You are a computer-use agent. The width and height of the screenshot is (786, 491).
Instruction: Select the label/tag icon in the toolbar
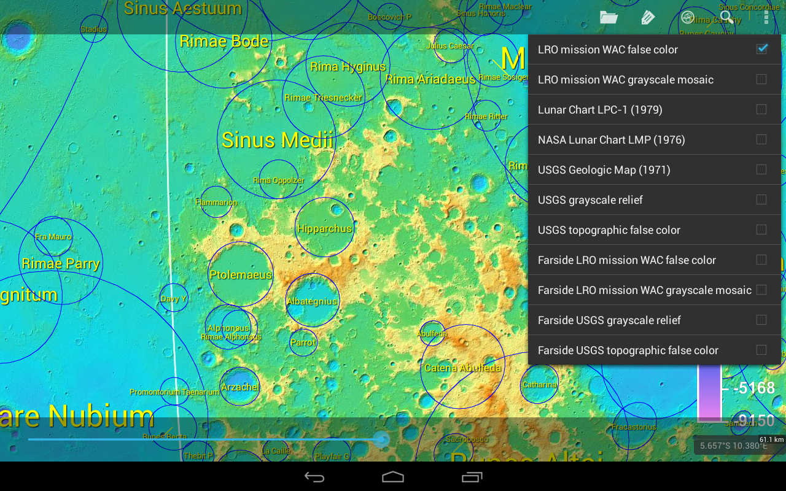[647, 17]
